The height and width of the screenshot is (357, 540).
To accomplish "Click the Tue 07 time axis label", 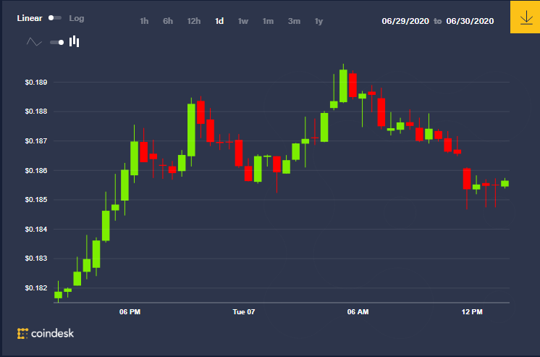I will coord(244,312).
